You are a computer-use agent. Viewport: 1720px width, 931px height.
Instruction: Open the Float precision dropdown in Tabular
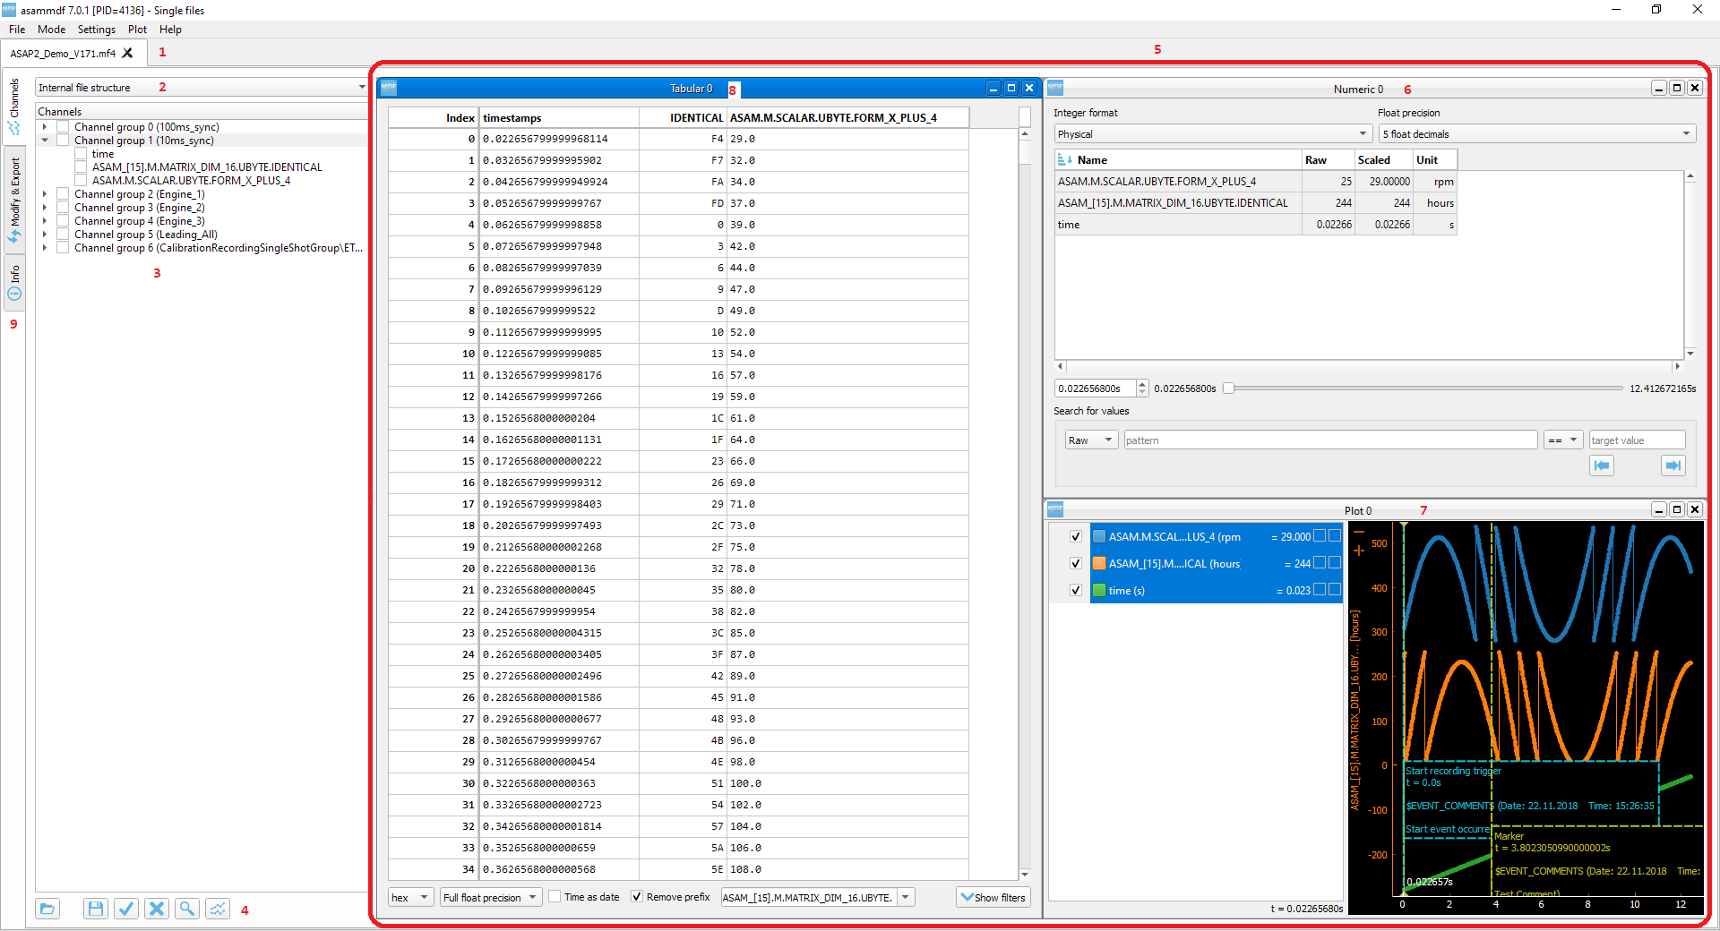point(490,898)
